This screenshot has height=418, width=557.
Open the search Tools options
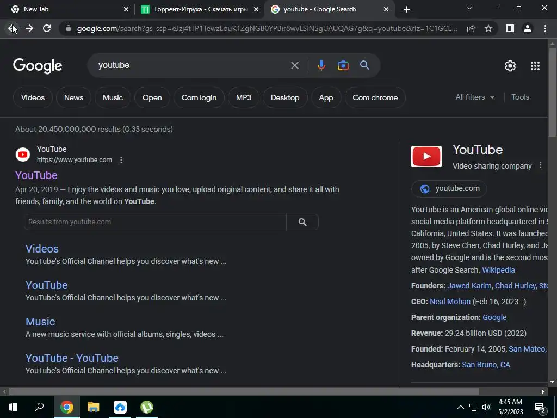520,97
